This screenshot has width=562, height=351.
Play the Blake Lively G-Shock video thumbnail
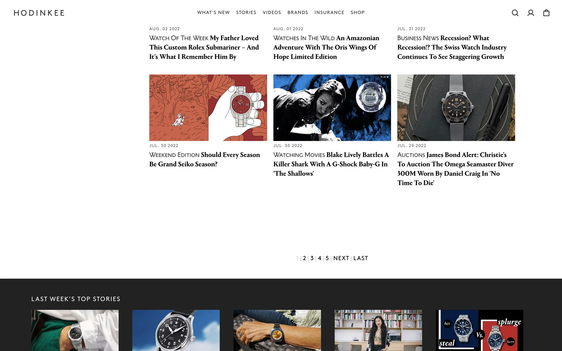pyautogui.click(x=332, y=108)
